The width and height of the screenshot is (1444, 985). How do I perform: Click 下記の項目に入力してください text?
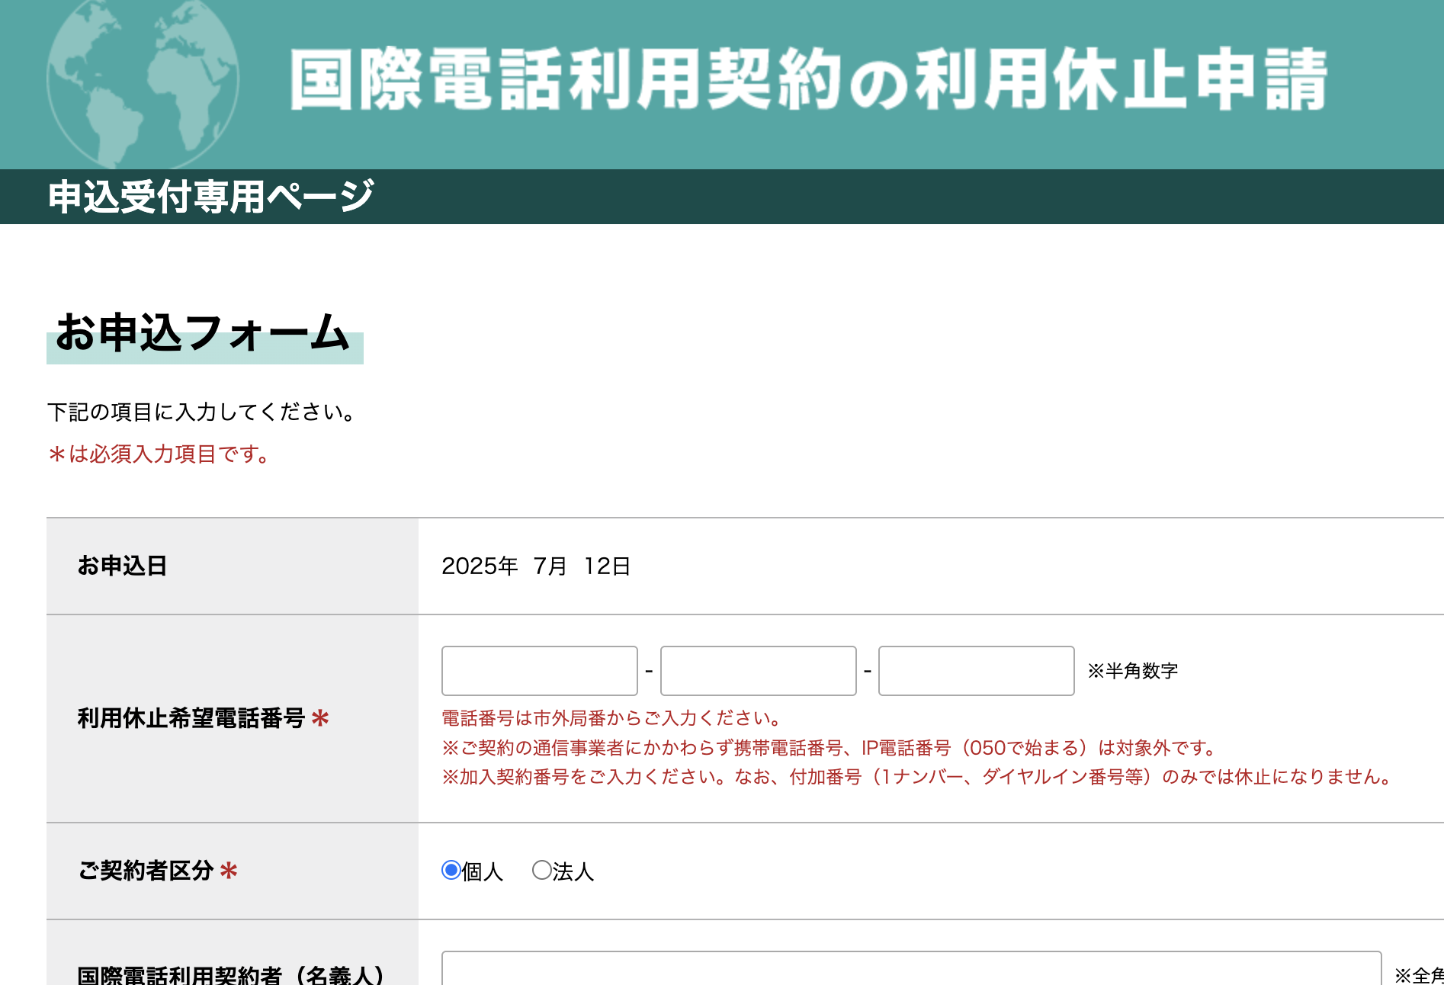203,412
